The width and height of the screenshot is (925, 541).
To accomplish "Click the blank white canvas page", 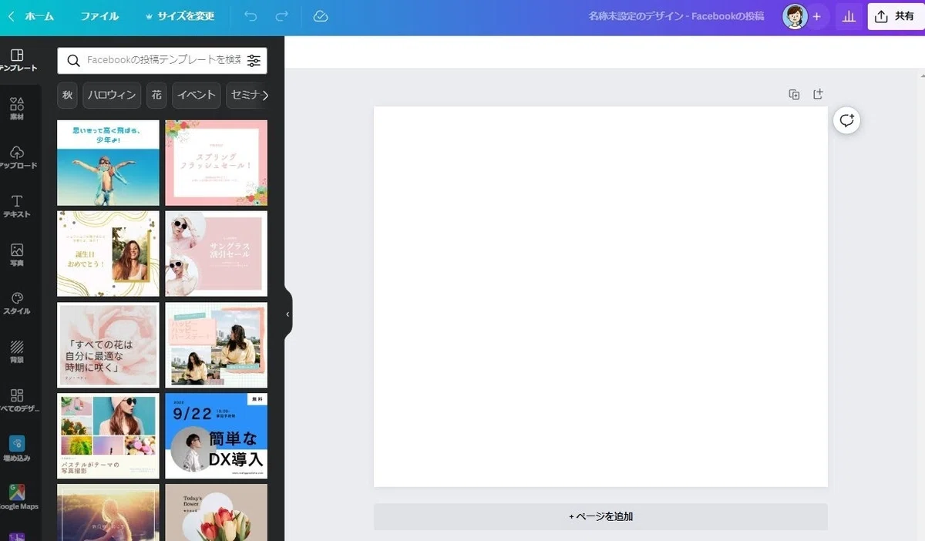I will [x=600, y=297].
